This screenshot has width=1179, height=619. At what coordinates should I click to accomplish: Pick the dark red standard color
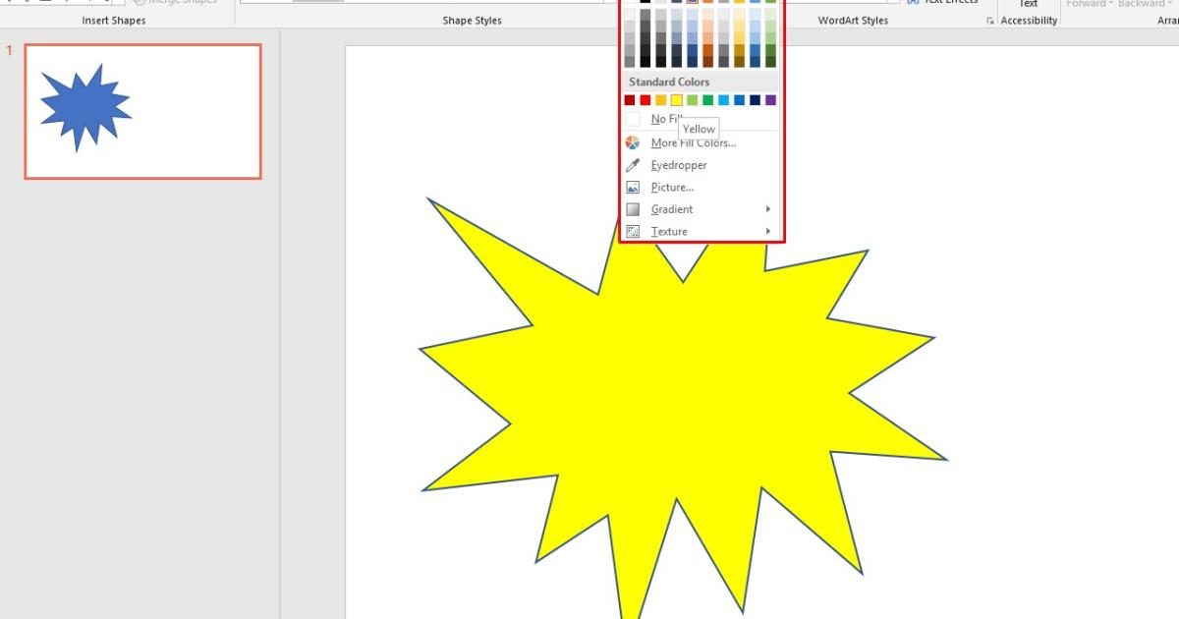pyautogui.click(x=630, y=100)
